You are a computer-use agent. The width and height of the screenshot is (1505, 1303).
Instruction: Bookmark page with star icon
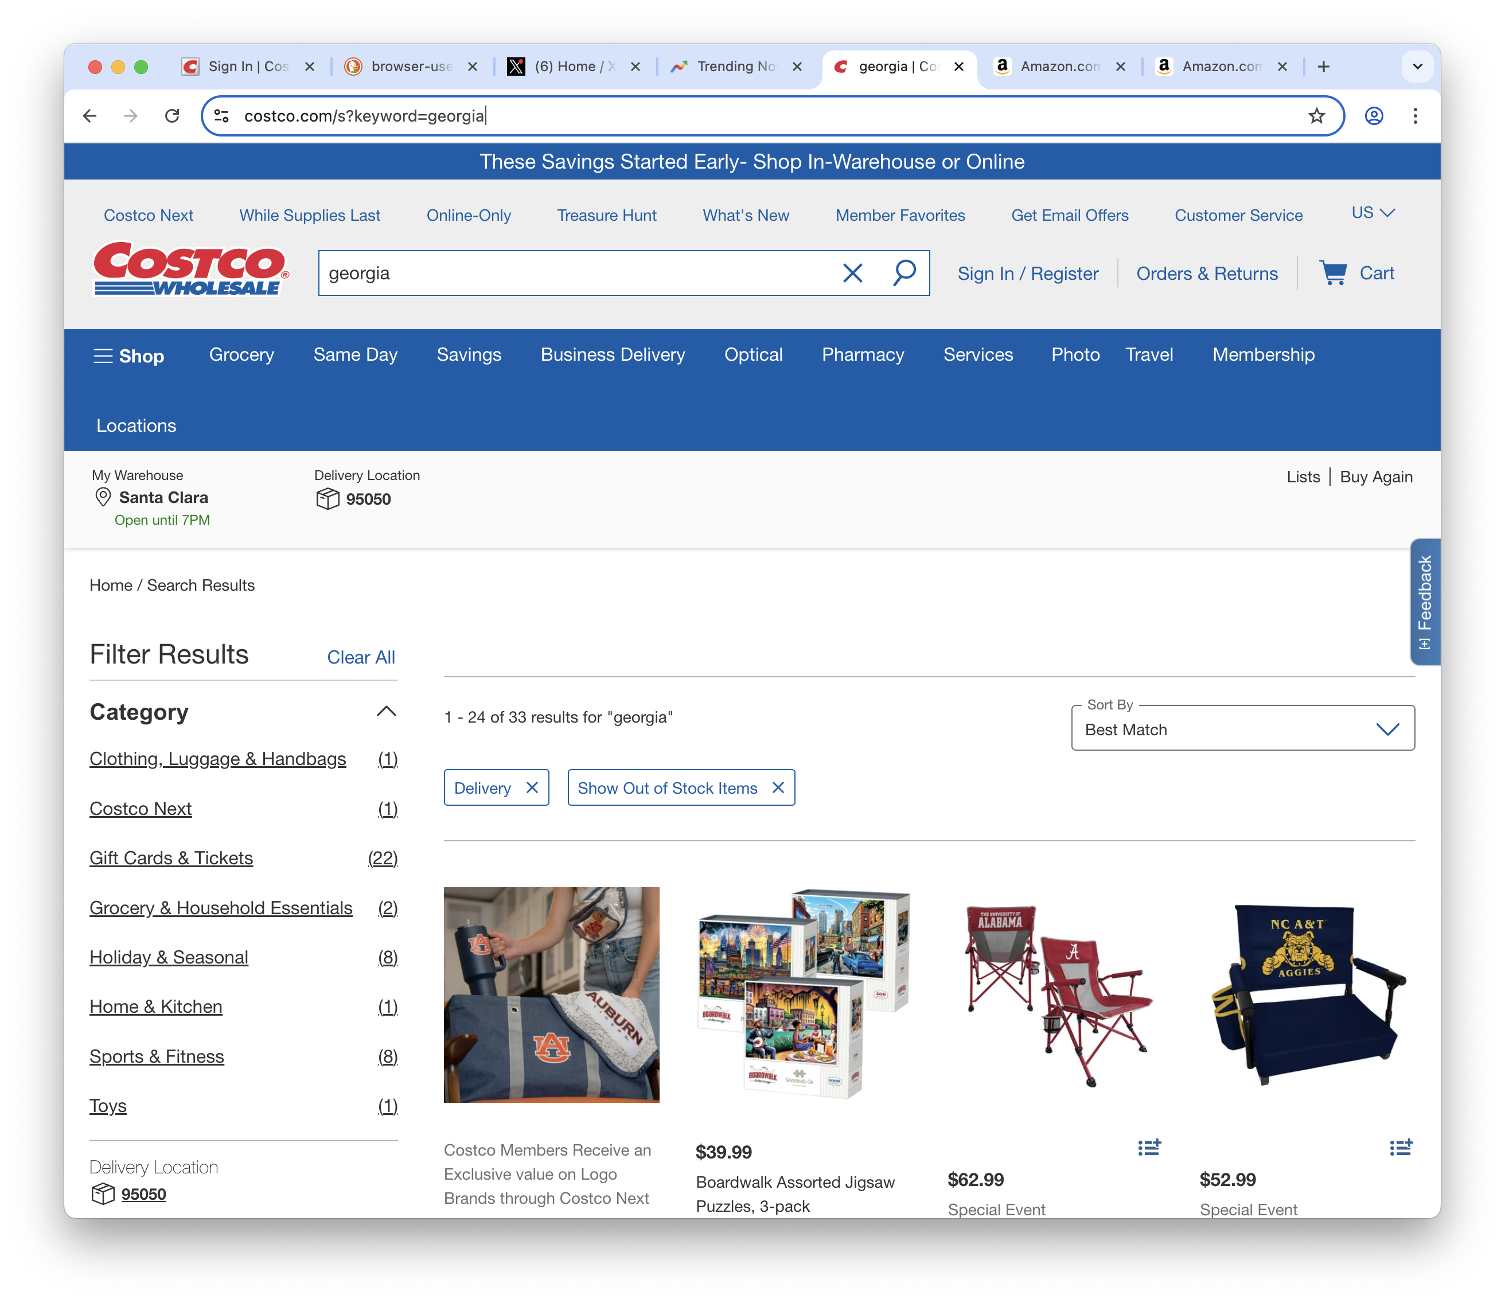(x=1316, y=116)
